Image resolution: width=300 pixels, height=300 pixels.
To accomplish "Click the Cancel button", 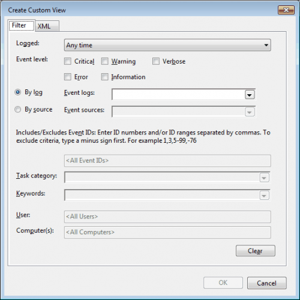I will point(266,283).
